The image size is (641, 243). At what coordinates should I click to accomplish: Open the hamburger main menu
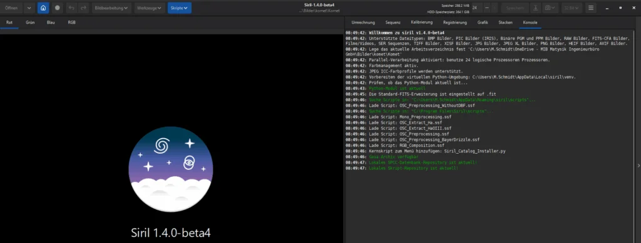pyautogui.click(x=591, y=7)
